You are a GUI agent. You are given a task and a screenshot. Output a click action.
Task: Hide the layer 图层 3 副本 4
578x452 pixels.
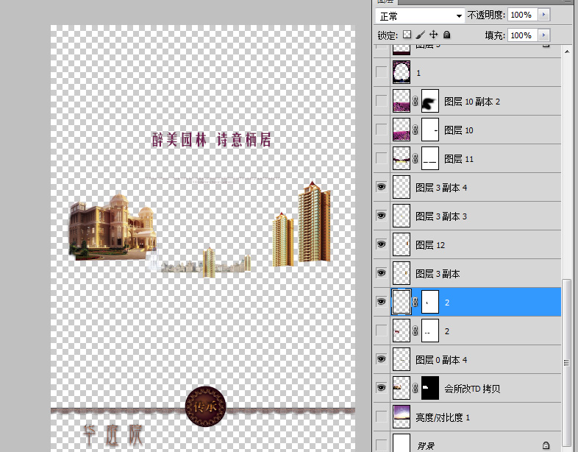coord(381,187)
